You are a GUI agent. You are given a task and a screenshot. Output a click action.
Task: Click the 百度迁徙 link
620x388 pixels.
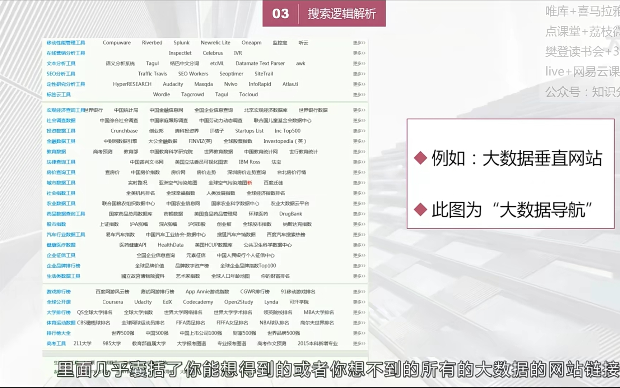tap(273, 183)
